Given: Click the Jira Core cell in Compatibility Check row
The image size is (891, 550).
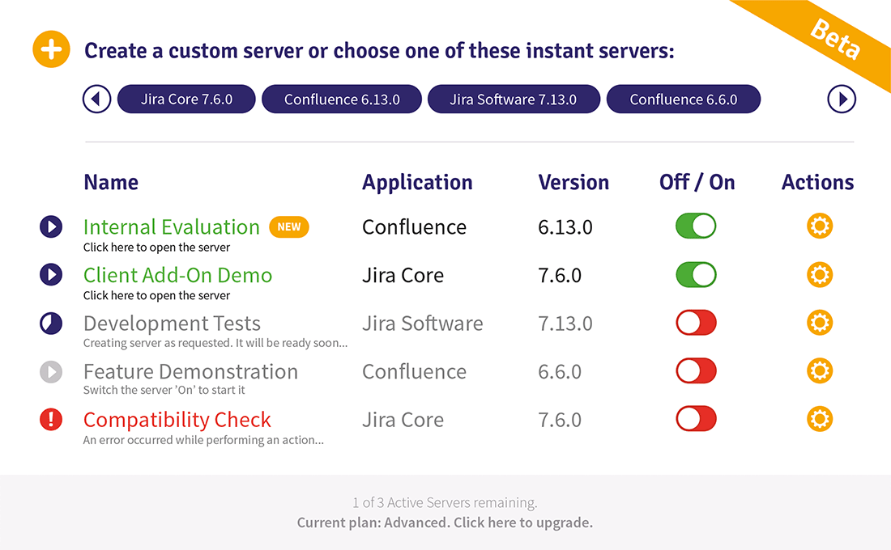Looking at the screenshot, I should [x=403, y=420].
